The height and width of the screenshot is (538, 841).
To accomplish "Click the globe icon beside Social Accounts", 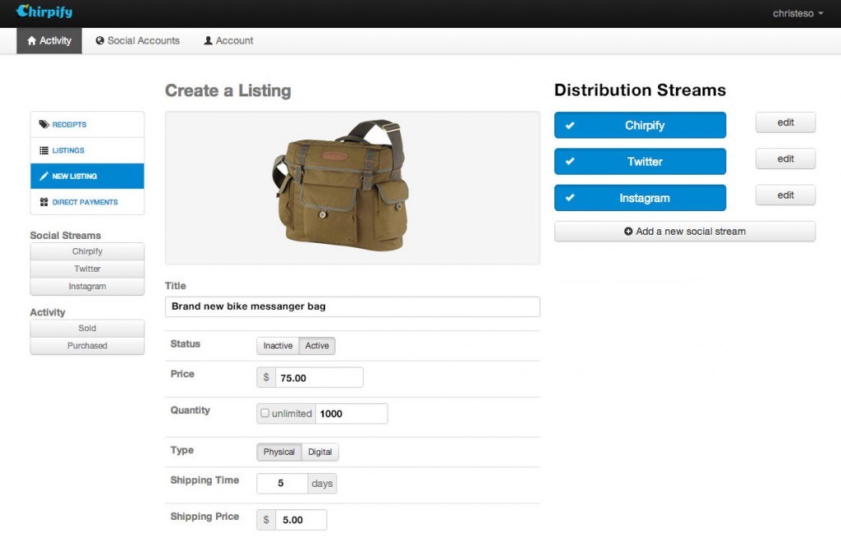I will (99, 41).
